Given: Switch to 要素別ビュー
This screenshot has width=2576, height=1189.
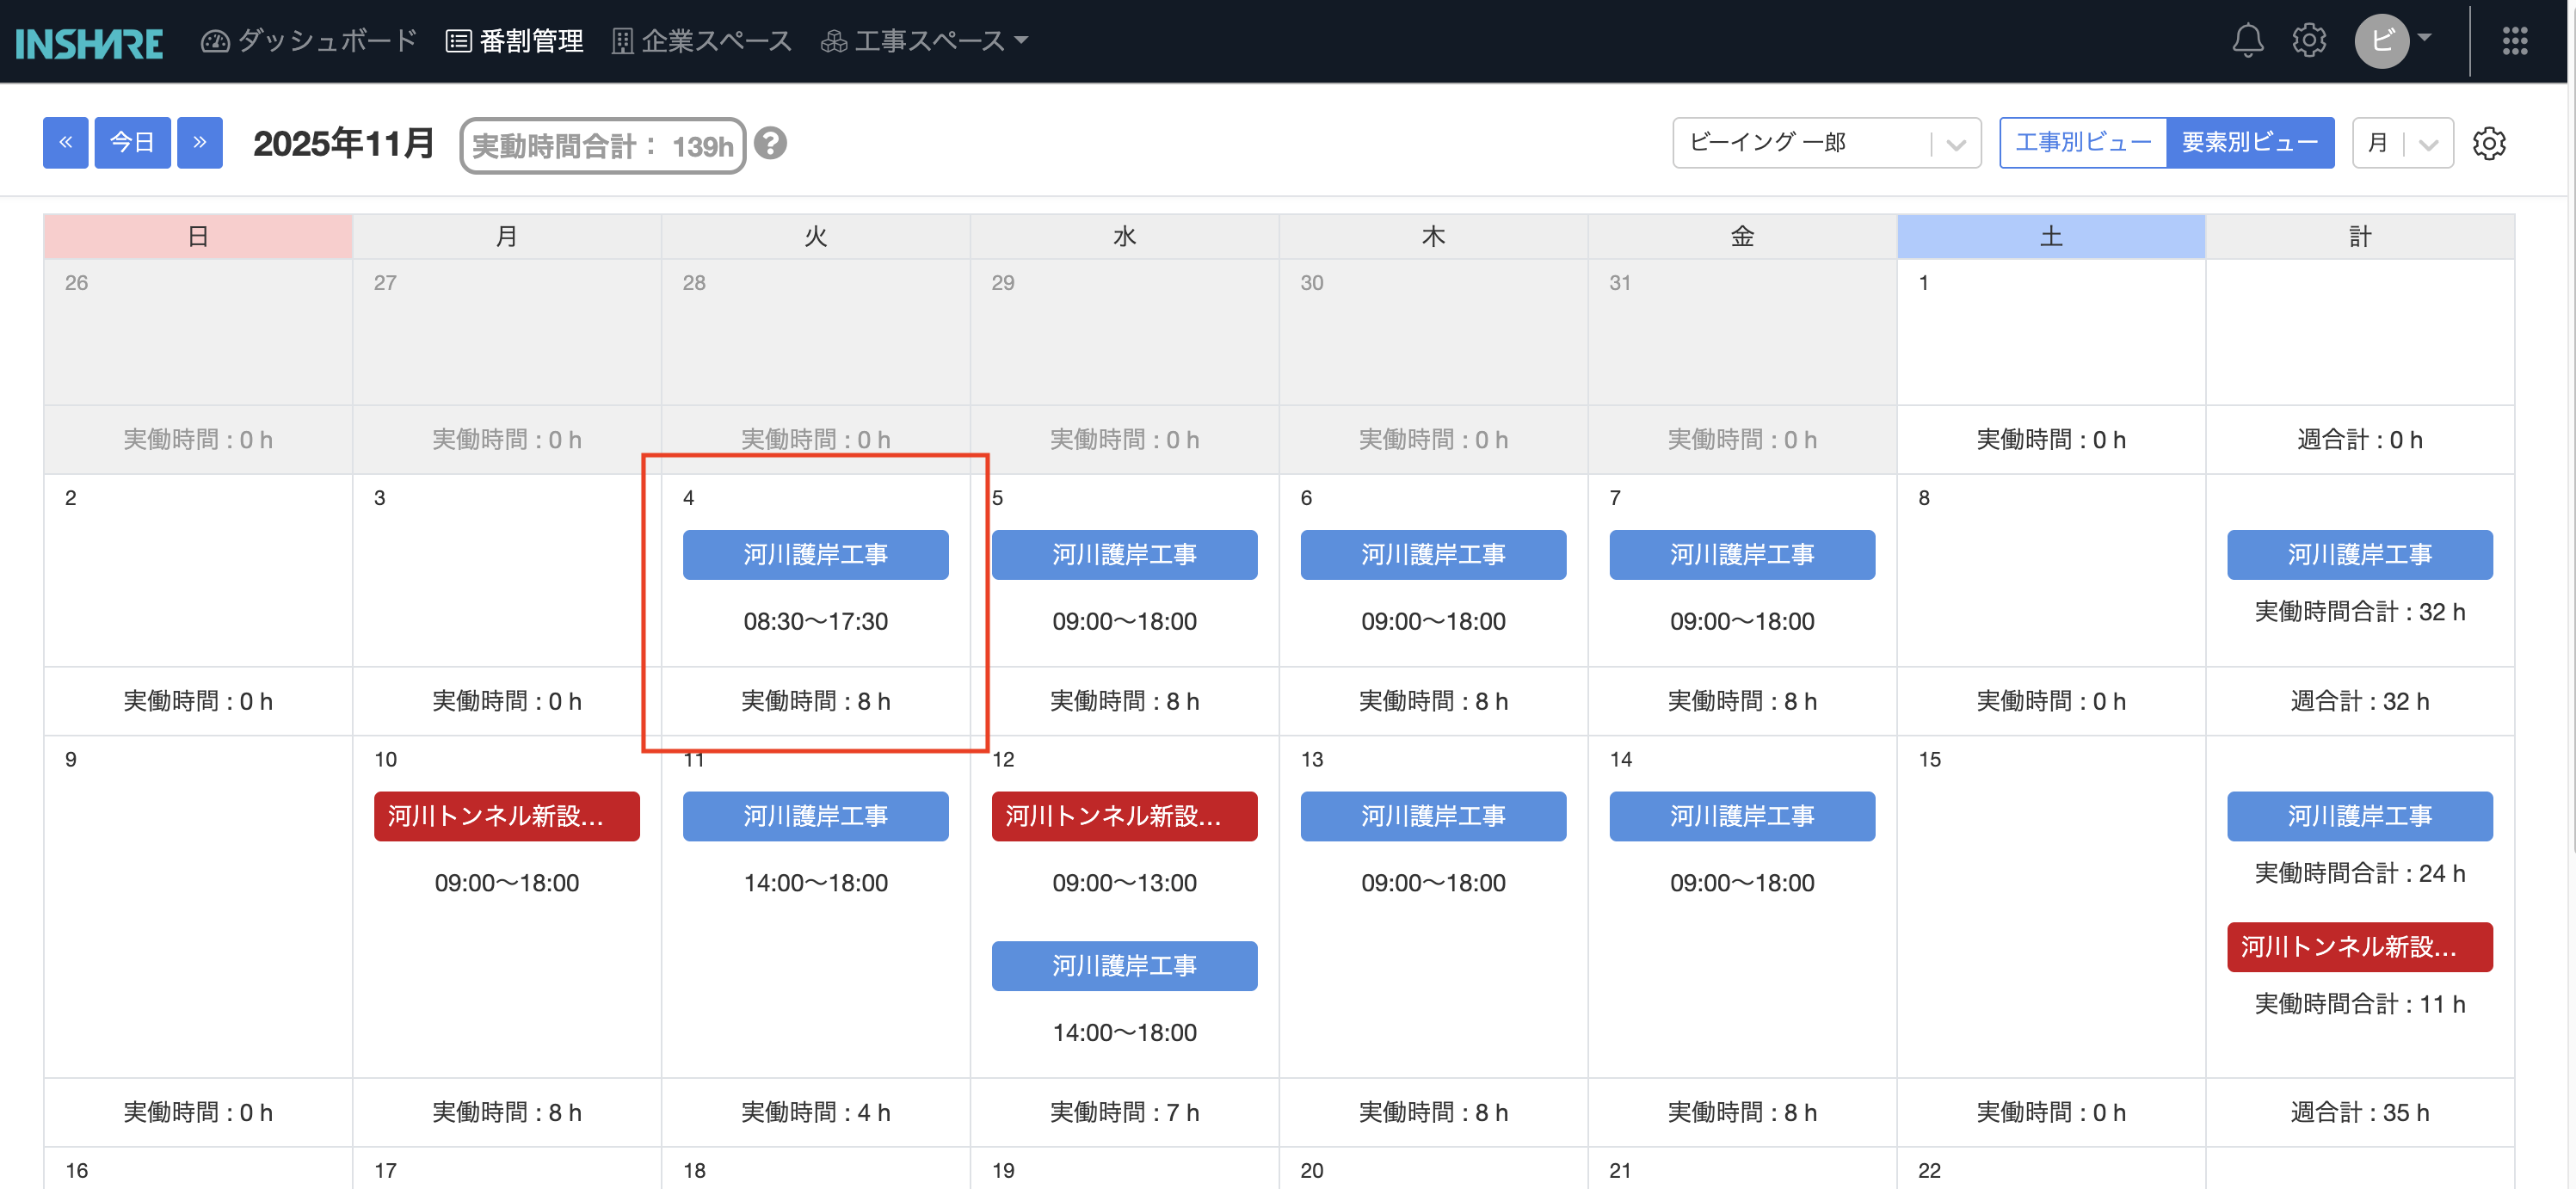Looking at the screenshot, I should [x=2250, y=143].
